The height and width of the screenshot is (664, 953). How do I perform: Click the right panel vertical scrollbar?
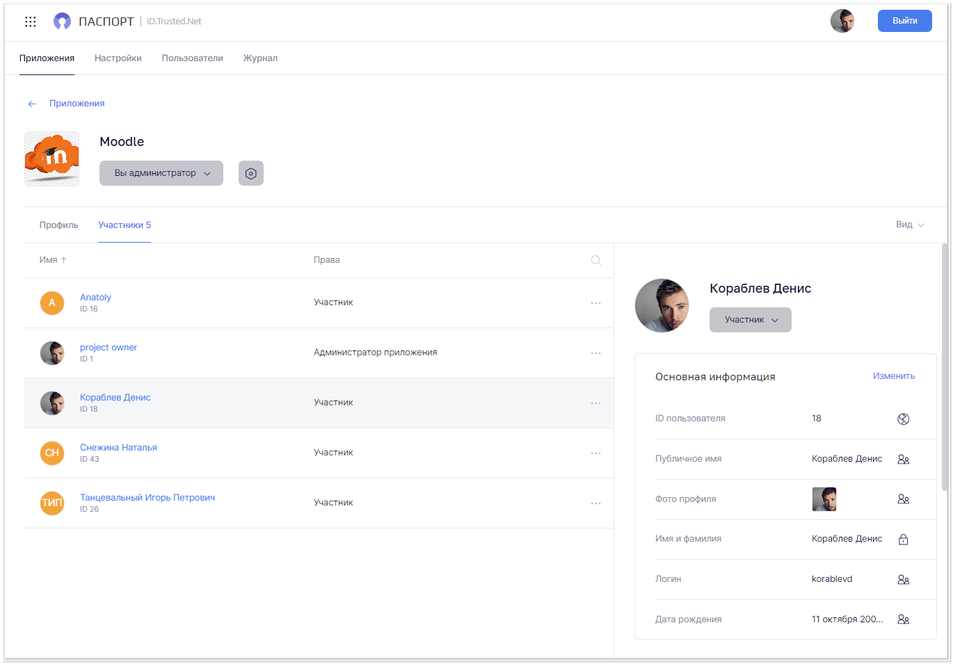[945, 367]
